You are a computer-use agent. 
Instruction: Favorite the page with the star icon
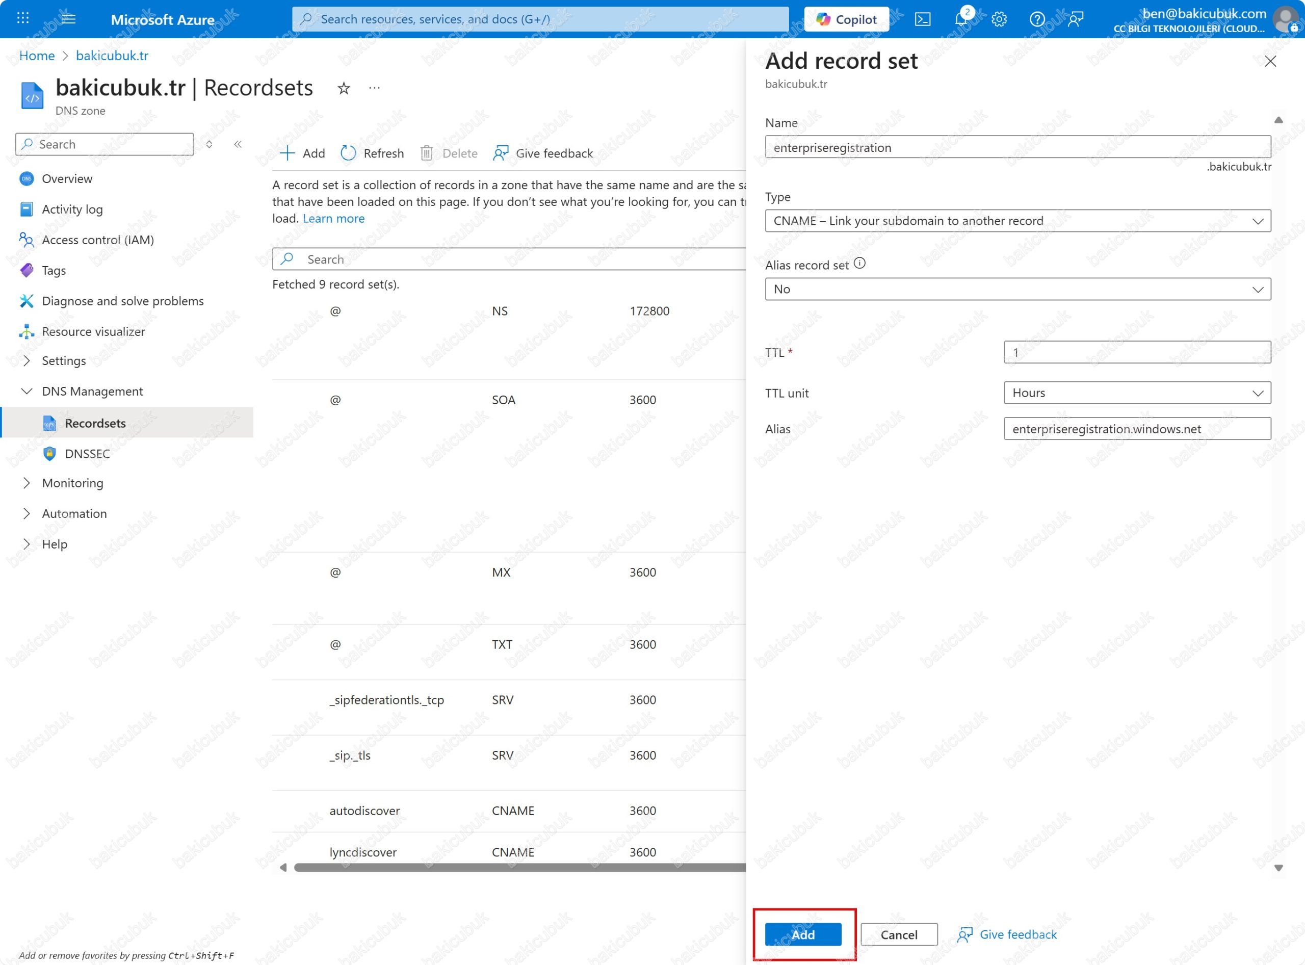pos(344,88)
